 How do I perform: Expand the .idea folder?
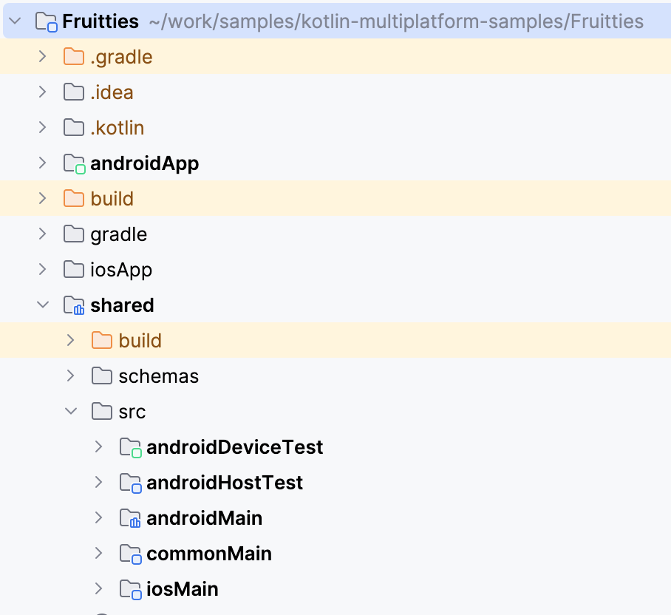click(43, 92)
